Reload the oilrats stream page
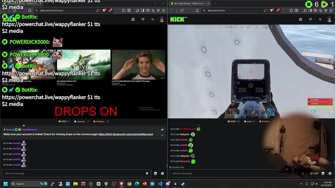 [182, 10]
